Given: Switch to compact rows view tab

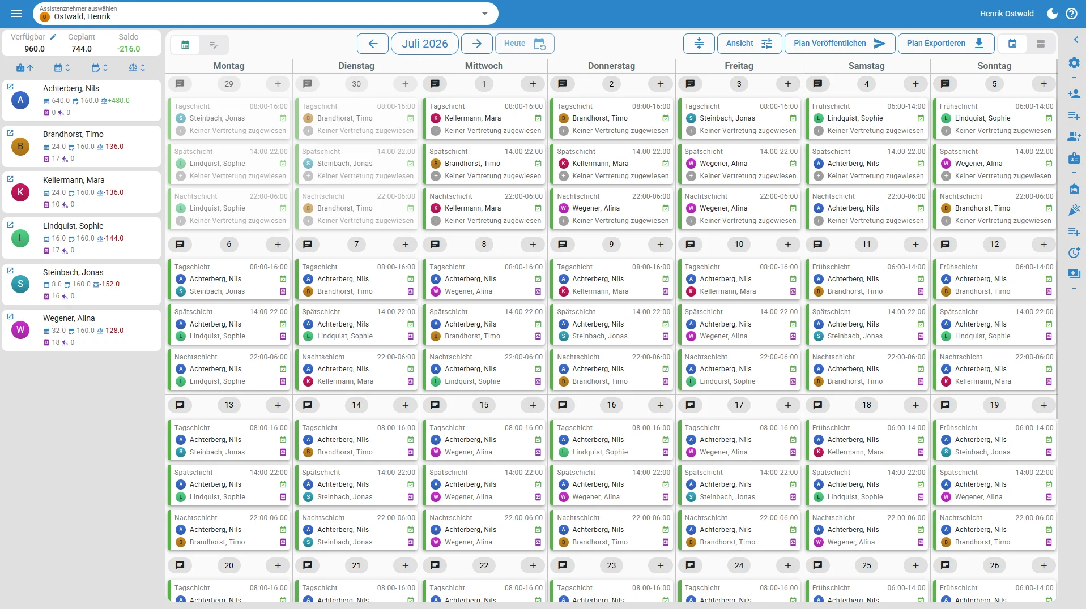Looking at the screenshot, I should click(1041, 44).
